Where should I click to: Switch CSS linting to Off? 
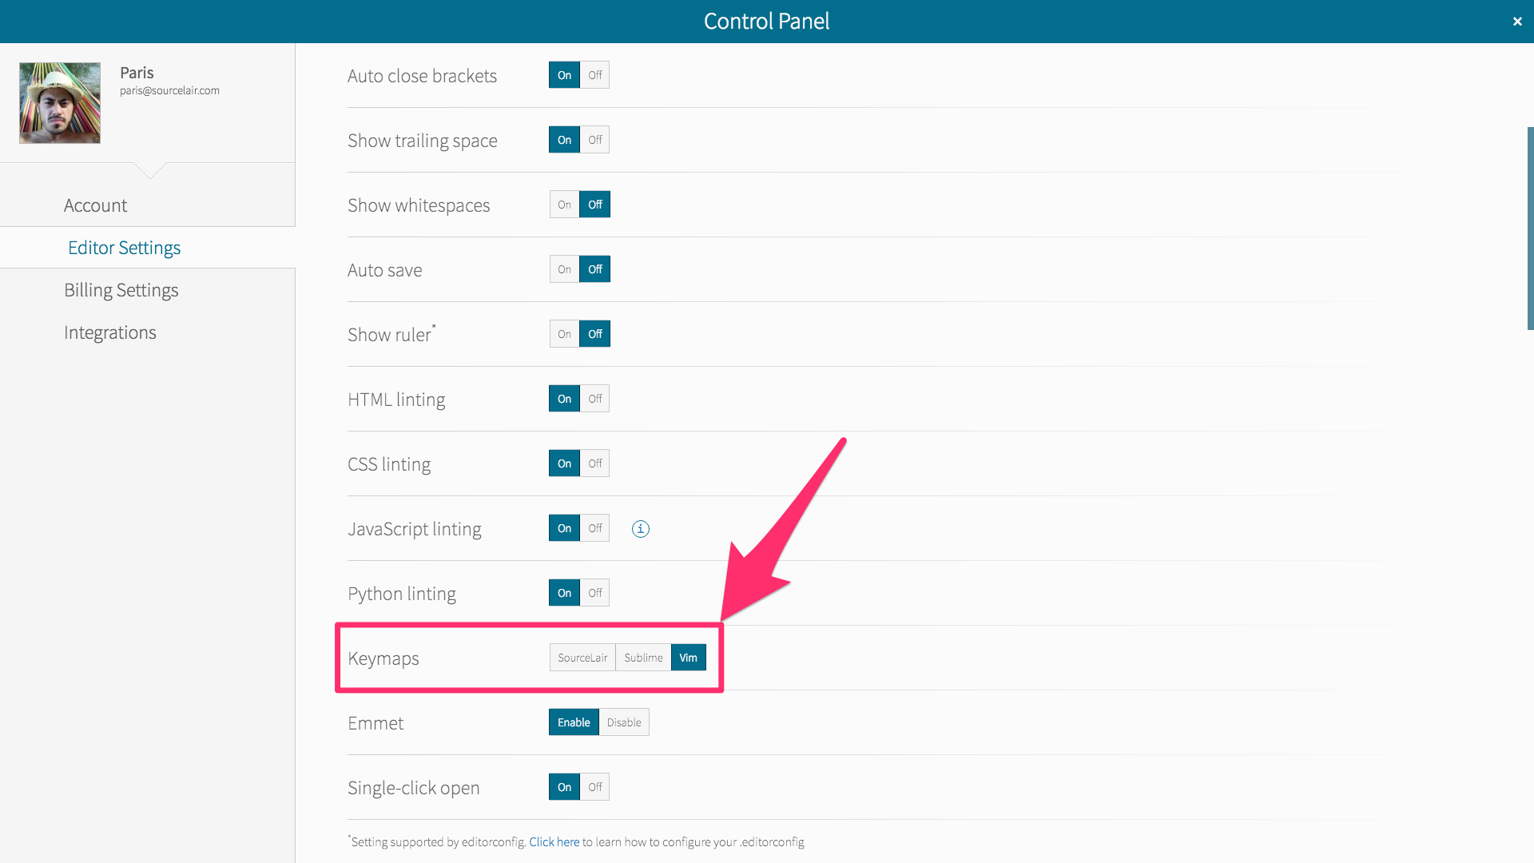[594, 463]
